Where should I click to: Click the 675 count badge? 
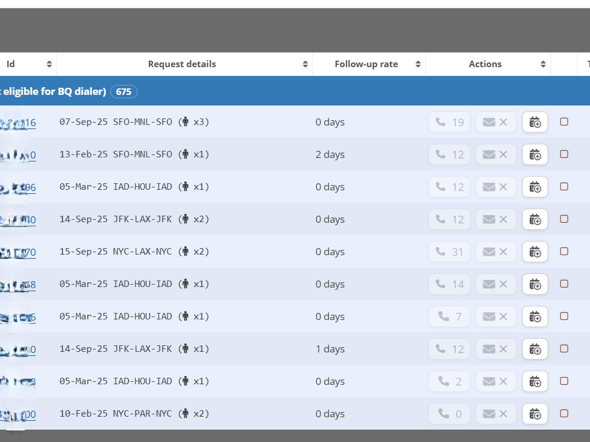pyautogui.click(x=124, y=92)
